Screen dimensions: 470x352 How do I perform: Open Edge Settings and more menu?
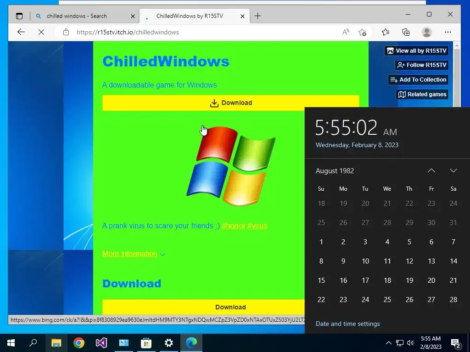(x=448, y=32)
